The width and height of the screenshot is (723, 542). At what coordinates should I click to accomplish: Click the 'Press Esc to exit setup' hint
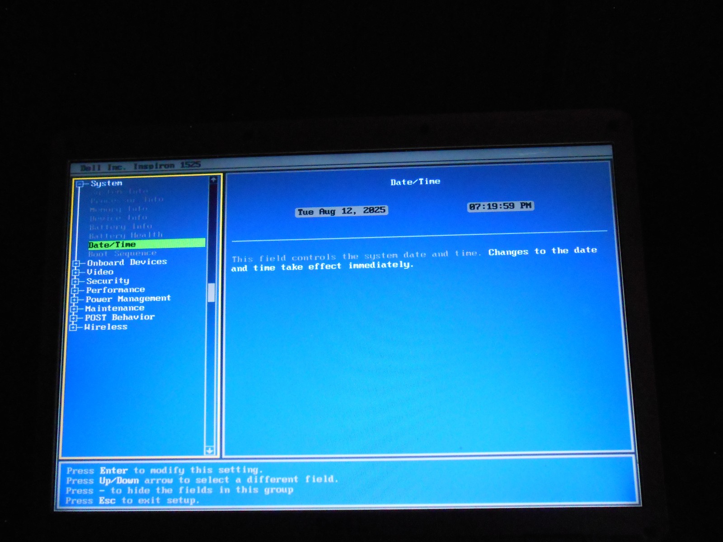[x=132, y=500]
